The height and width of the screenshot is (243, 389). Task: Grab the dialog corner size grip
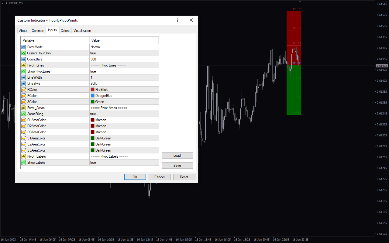[x=196, y=181]
